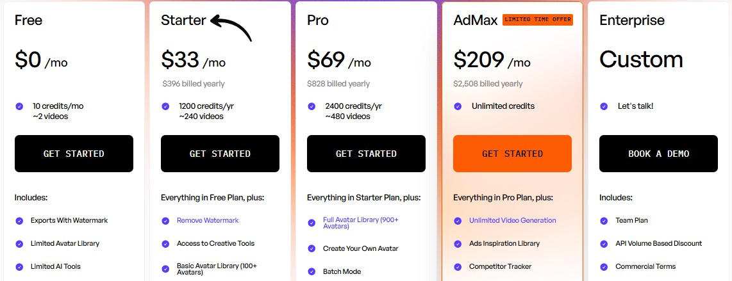The width and height of the screenshot is (732, 281).
Task: Book a demo for Enterprise
Action: click(x=658, y=154)
